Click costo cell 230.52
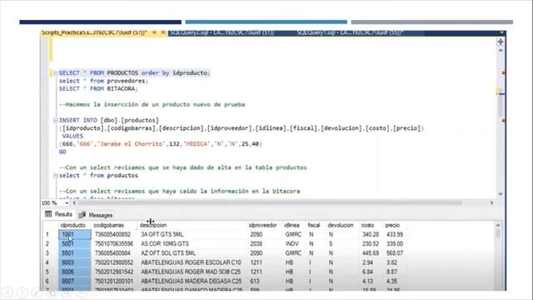Screen dimensions: 533x300 coord(371,244)
